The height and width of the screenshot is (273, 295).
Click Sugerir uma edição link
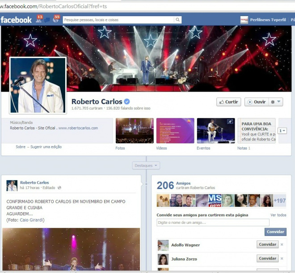(x=46, y=147)
